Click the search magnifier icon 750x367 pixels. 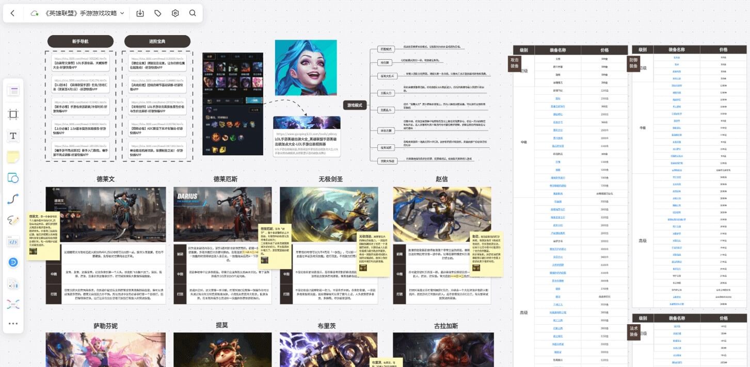[x=193, y=13]
